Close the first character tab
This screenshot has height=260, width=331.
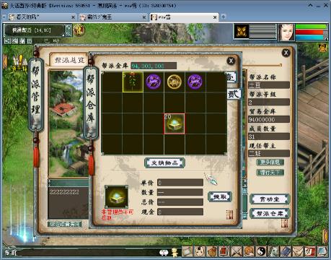[x=73, y=17]
